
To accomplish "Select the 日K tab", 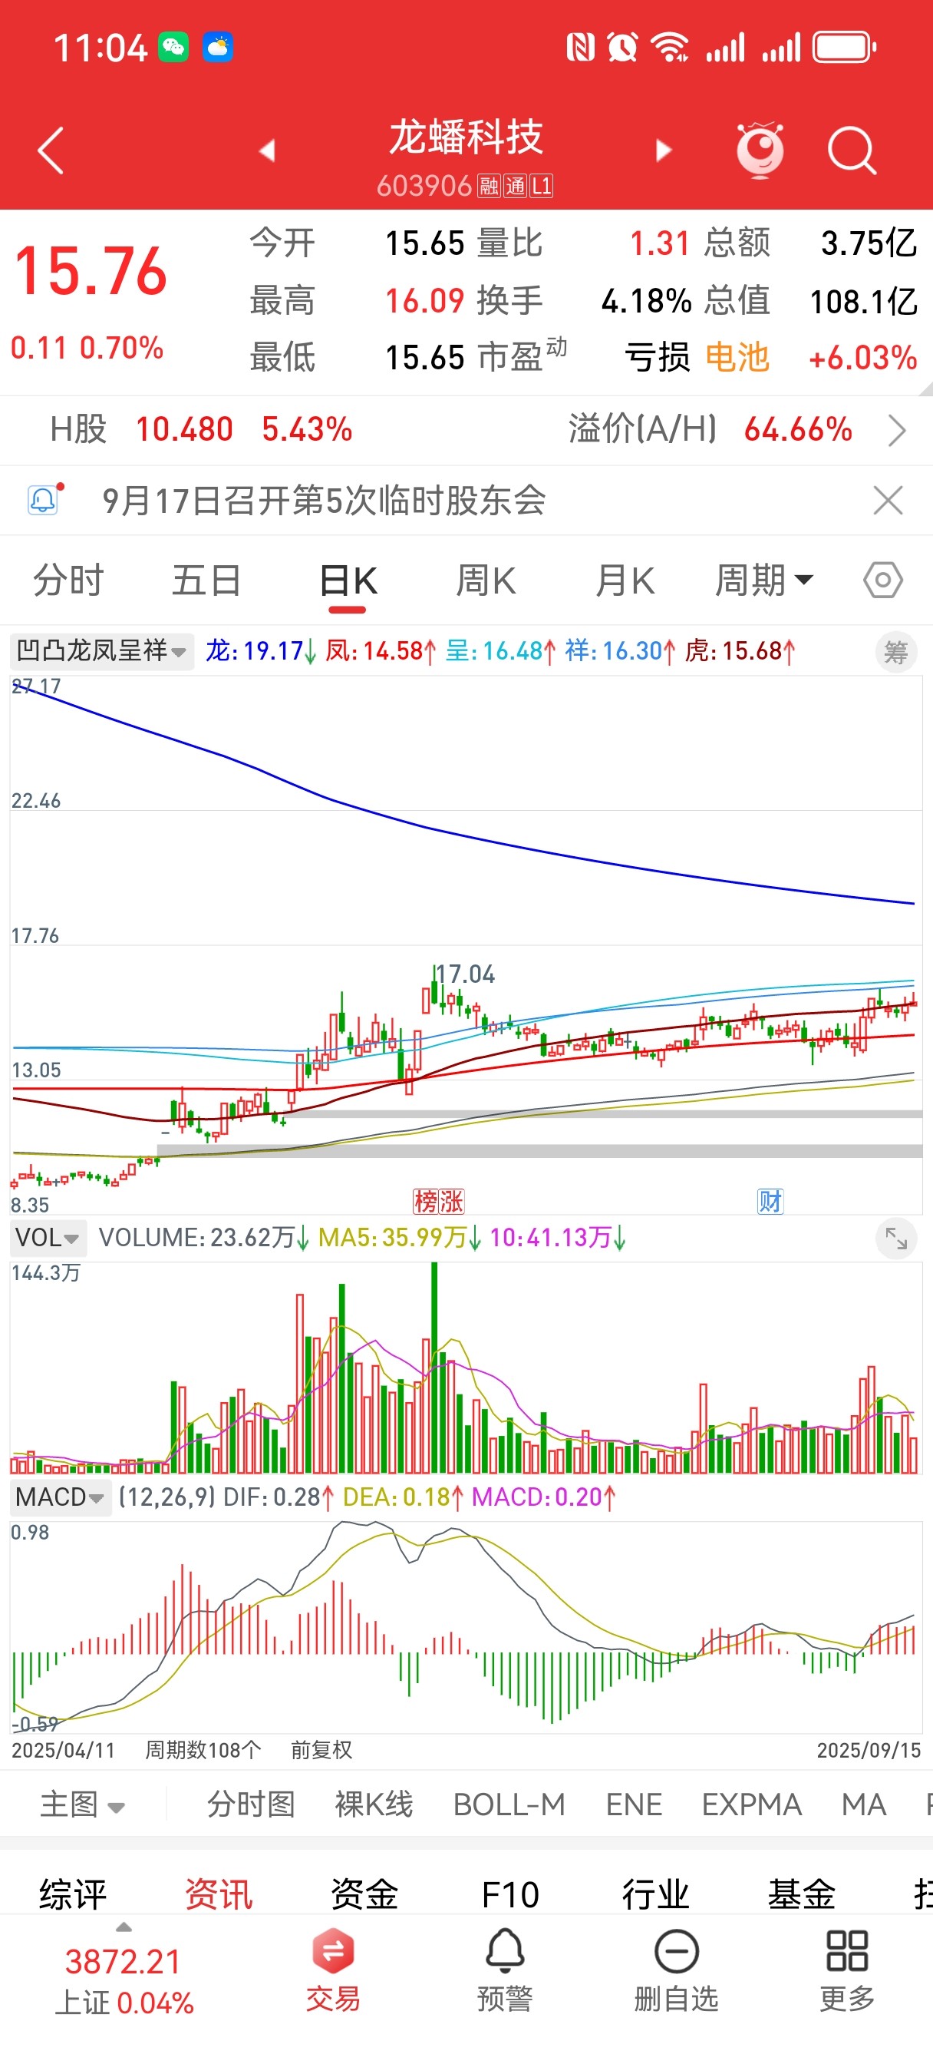I will (348, 580).
